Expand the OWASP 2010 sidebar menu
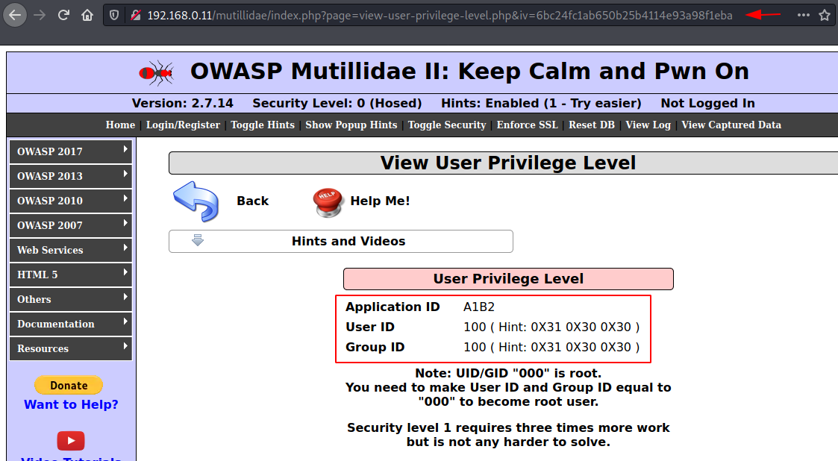The width and height of the screenshot is (838, 461). click(x=71, y=201)
